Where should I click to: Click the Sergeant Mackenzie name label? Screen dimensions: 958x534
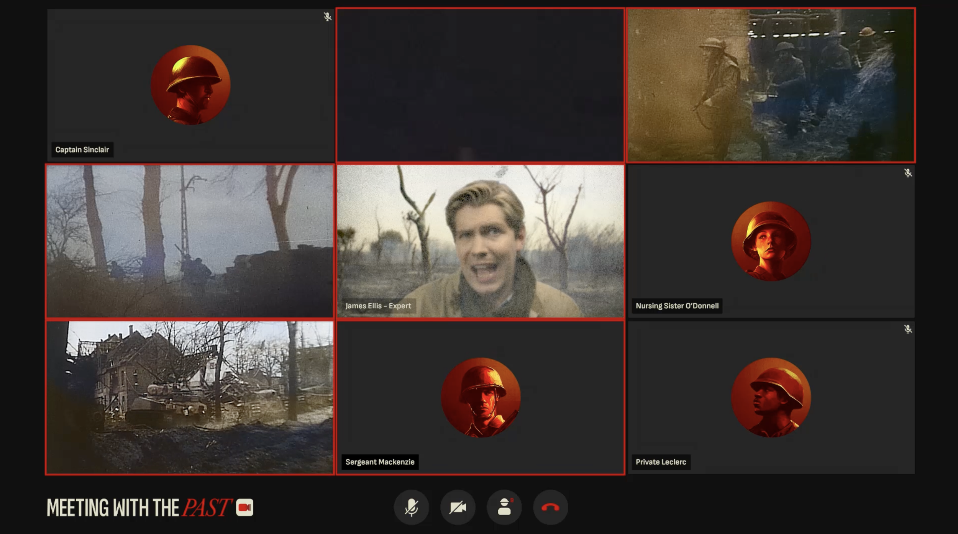point(380,462)
